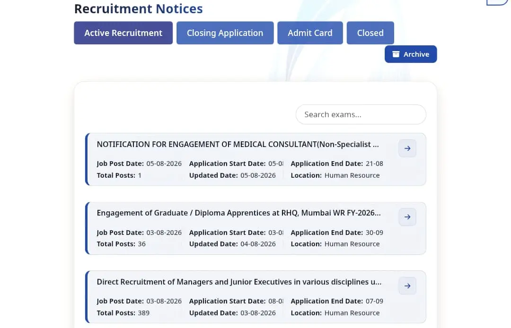
Task: Open arrow icon for Medical Consultant notification
Action: click(x=407, y=148)
